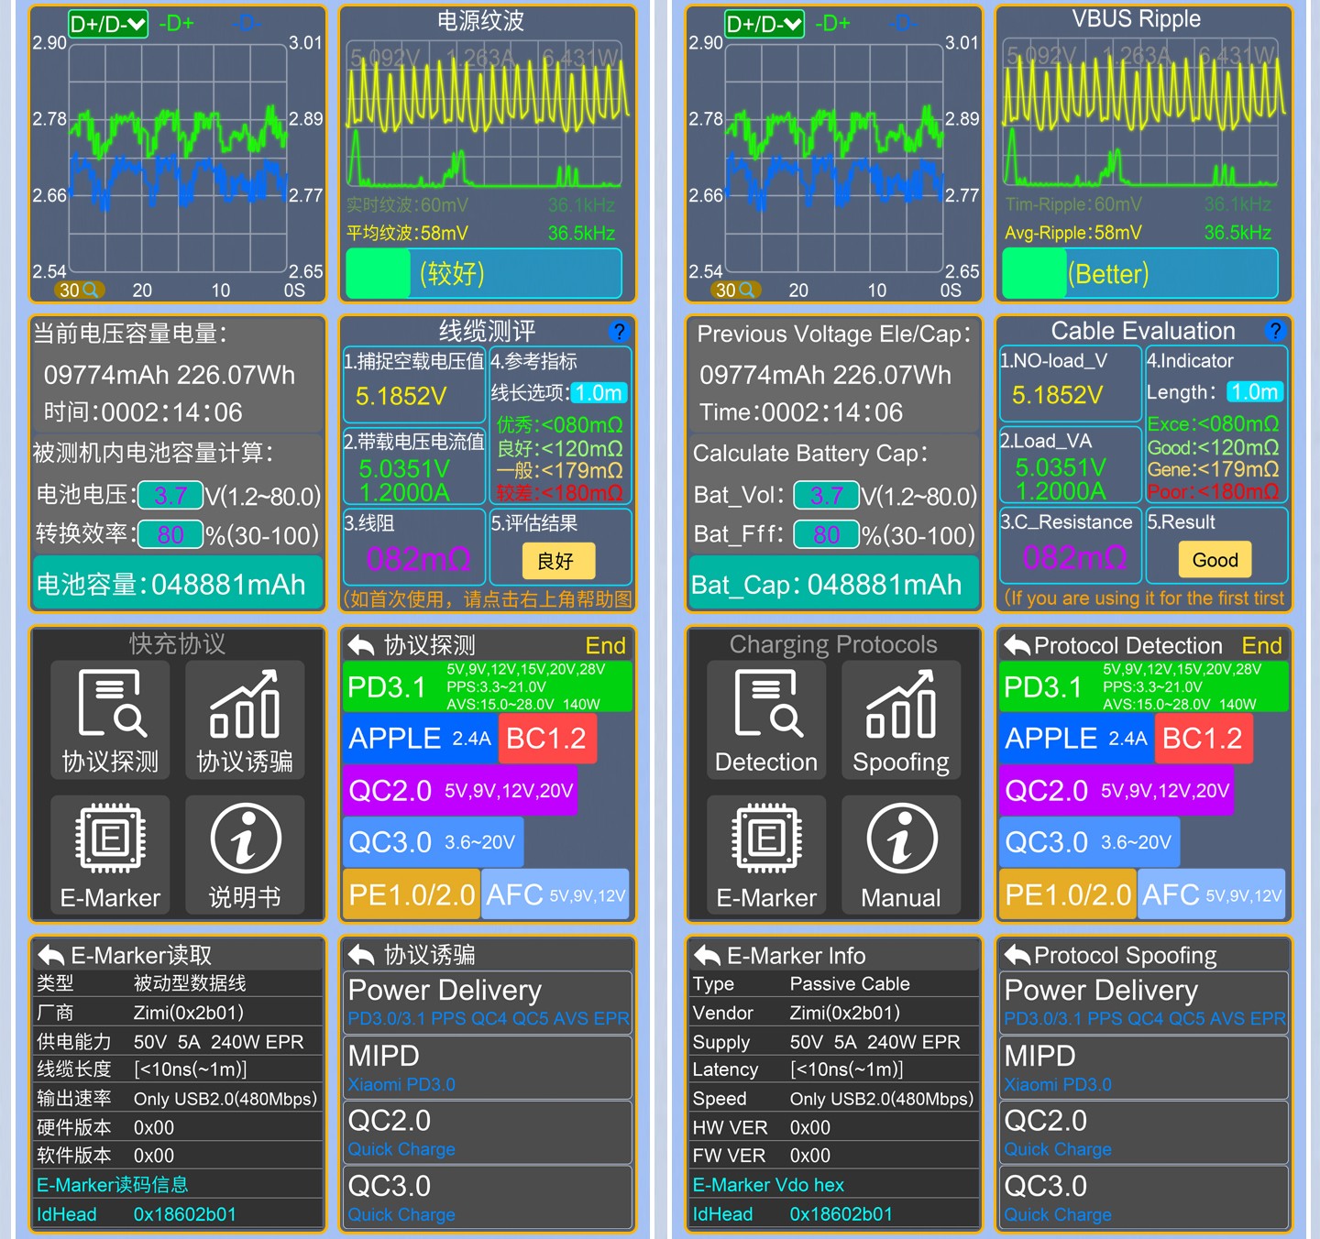This screenshot has width=1320, height=1239.
Task: Click QC3.0 3.6~20V tag in Protocol Detection
Action: [x=1089, y=842]
